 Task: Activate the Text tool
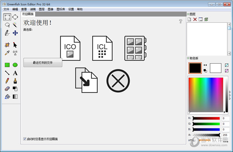(x=15, y=73)
